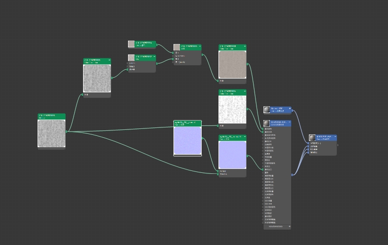Click the composite node's output socket

pos(203,55)
